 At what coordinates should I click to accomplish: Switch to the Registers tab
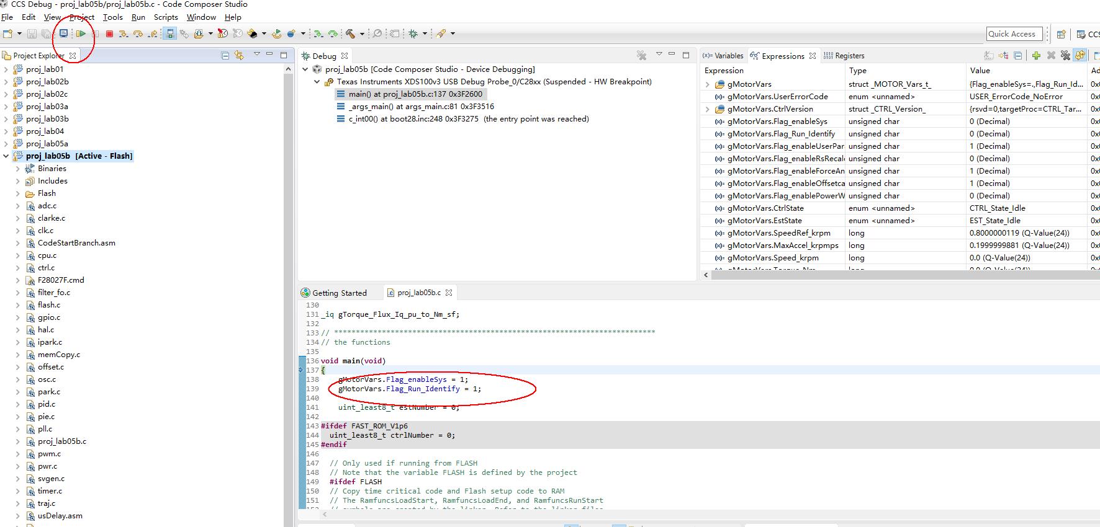point(844,56)
